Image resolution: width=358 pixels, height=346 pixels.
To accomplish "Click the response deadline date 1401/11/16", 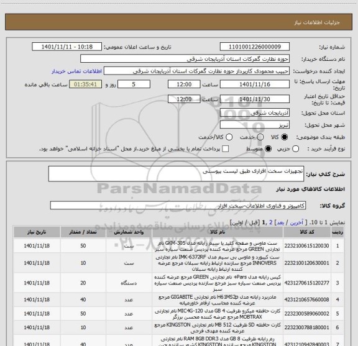I will tap(255, 84).
